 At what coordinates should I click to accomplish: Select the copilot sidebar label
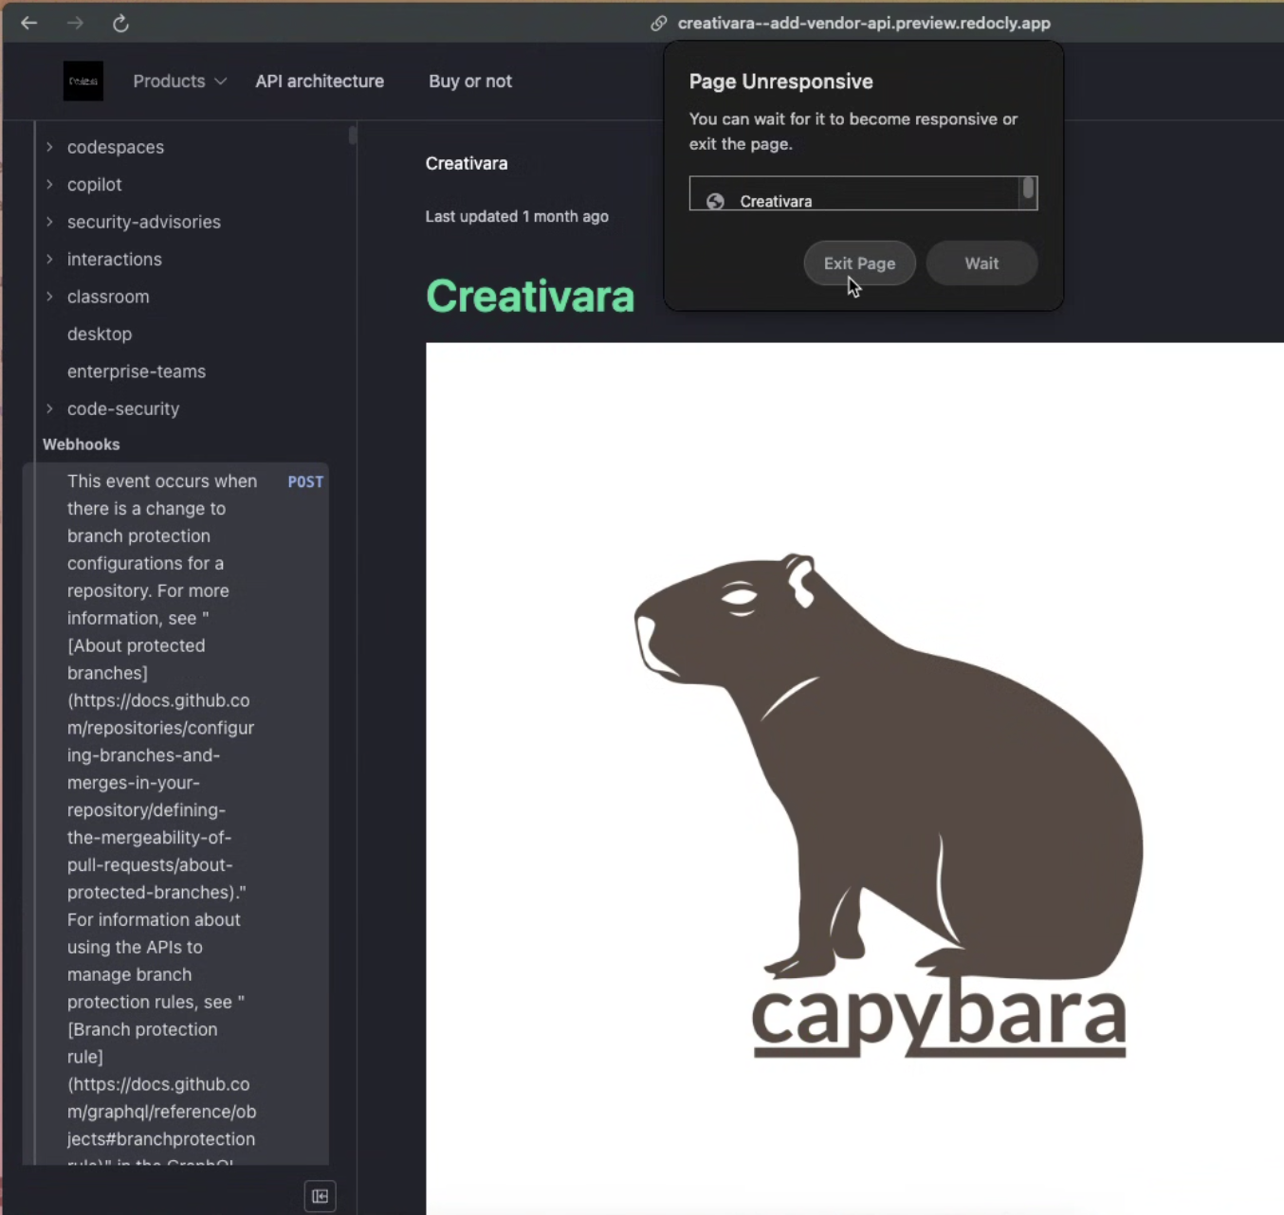point(95,184)
